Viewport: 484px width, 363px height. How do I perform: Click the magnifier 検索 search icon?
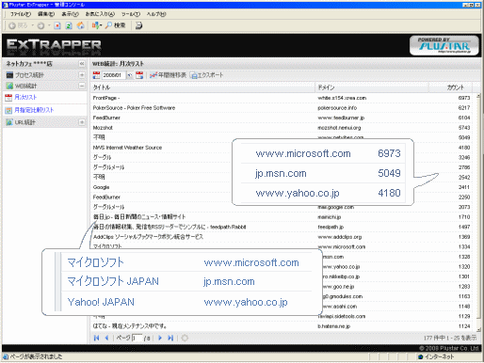(x=108, y=25)
